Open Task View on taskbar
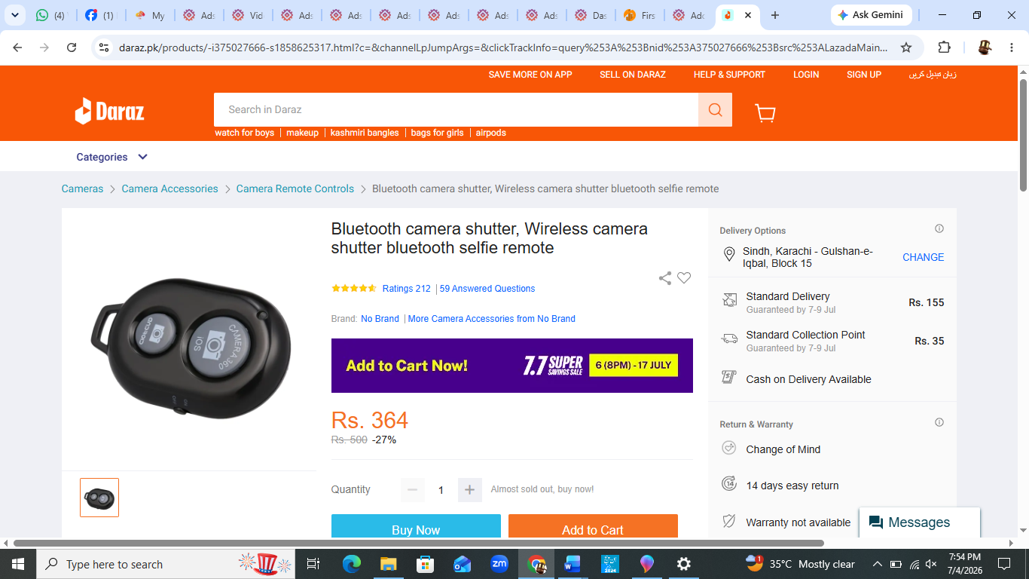The width and height of the screenshot is (1029, 579). coord(314,564)
